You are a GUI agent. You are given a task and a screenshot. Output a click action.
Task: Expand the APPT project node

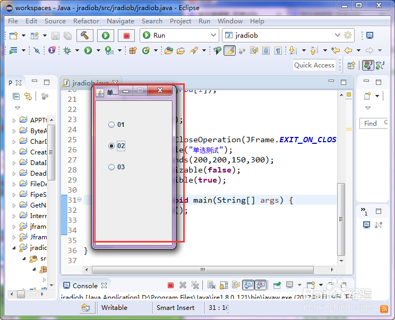point(14,120)
